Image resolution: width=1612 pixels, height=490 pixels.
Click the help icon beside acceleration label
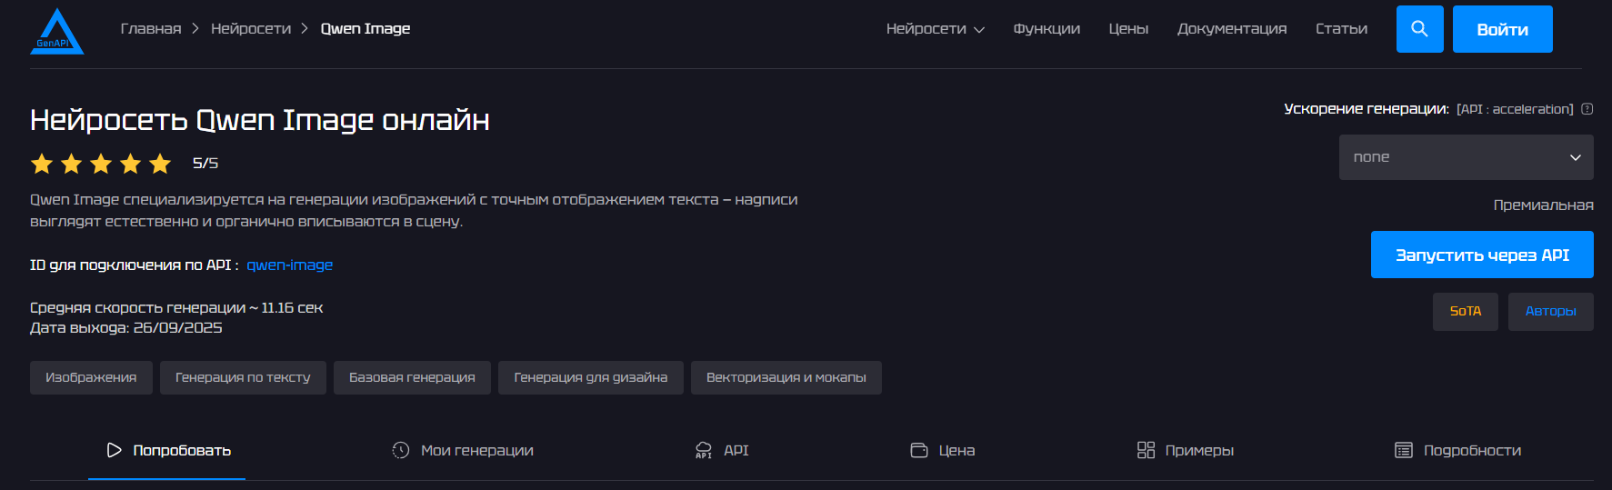pos(1587,109)
